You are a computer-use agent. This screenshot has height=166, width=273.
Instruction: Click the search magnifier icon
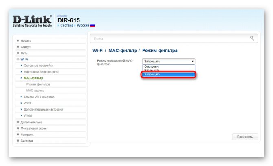(252, 38)
